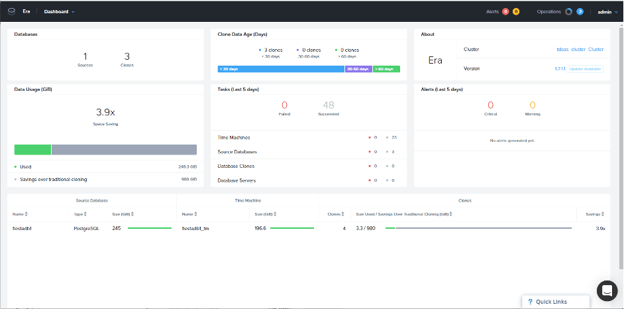Screen dimensions: 624x309
Task: Click the 3.3 / 980 size value
Action: pos(366,229)
